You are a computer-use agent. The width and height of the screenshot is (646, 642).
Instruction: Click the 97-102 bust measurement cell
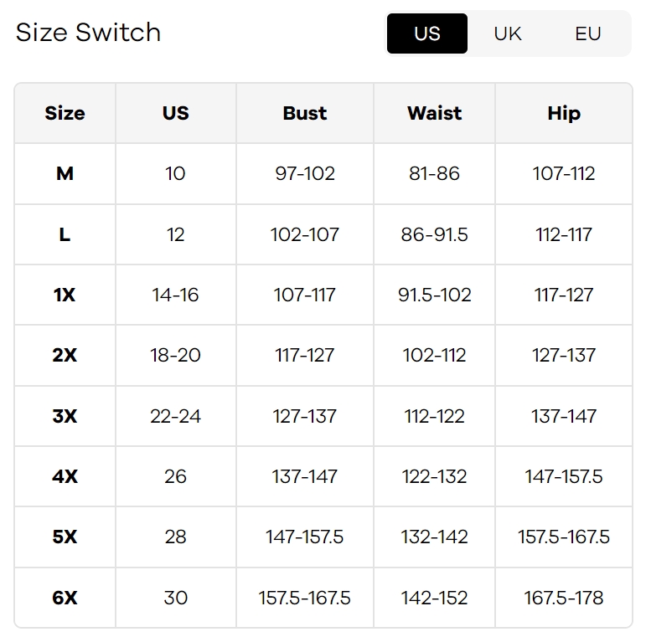[x=305, y=173]
